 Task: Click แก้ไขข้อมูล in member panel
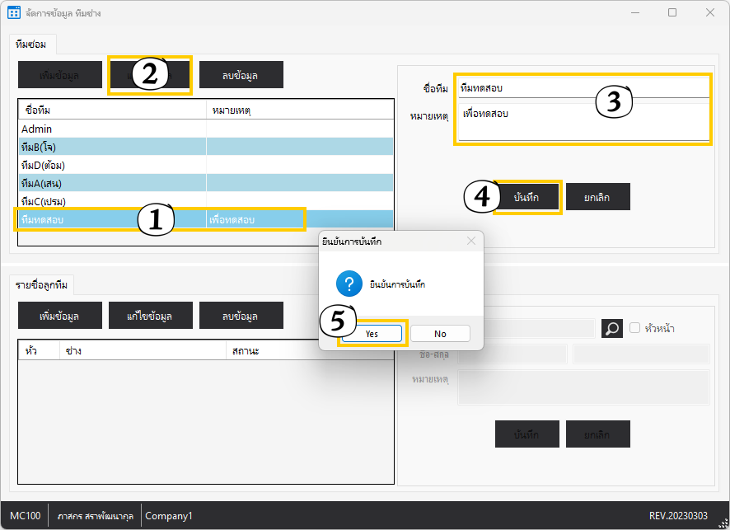tap(150, 316)
